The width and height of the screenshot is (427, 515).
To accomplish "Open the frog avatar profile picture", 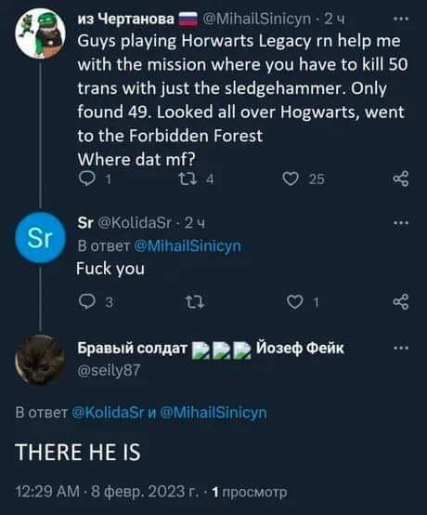I will (x=40, y=33).
